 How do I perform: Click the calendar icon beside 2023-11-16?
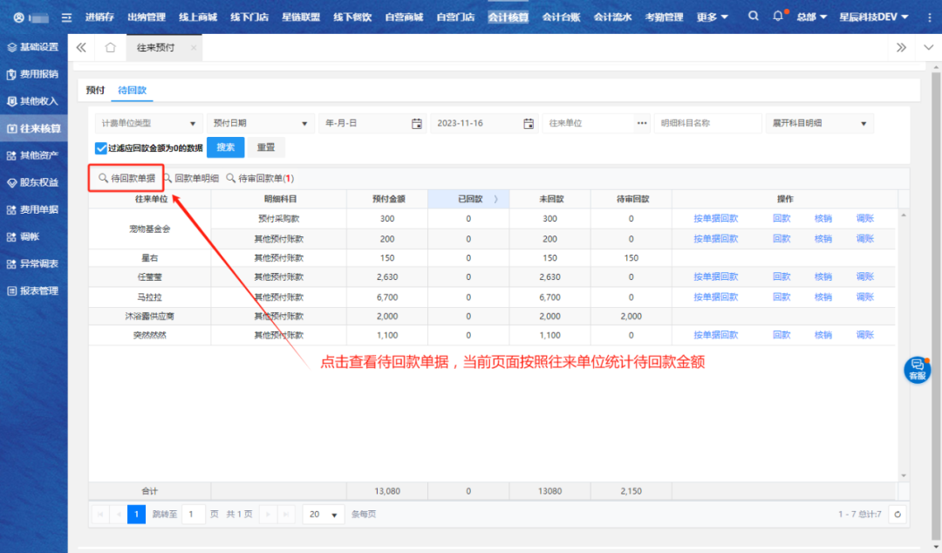[529, 124]
